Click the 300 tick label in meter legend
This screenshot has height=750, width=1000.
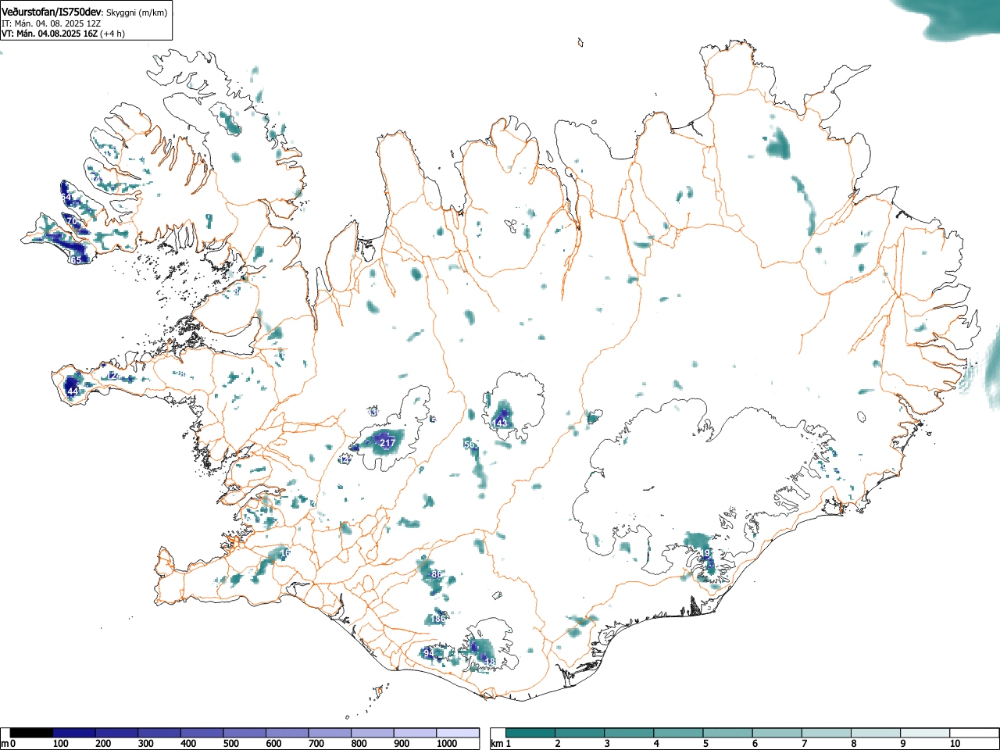pyautogui.click(x=145, y=744)
